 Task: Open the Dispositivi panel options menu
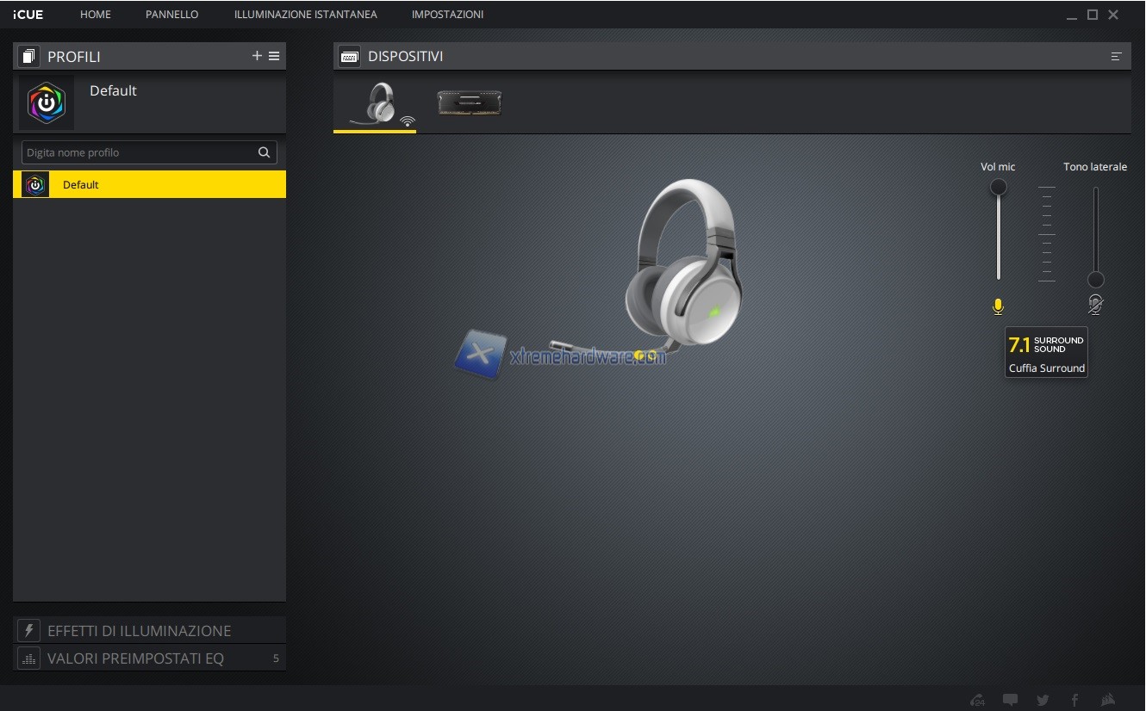pyautogui.click(x=1116, y=57)
